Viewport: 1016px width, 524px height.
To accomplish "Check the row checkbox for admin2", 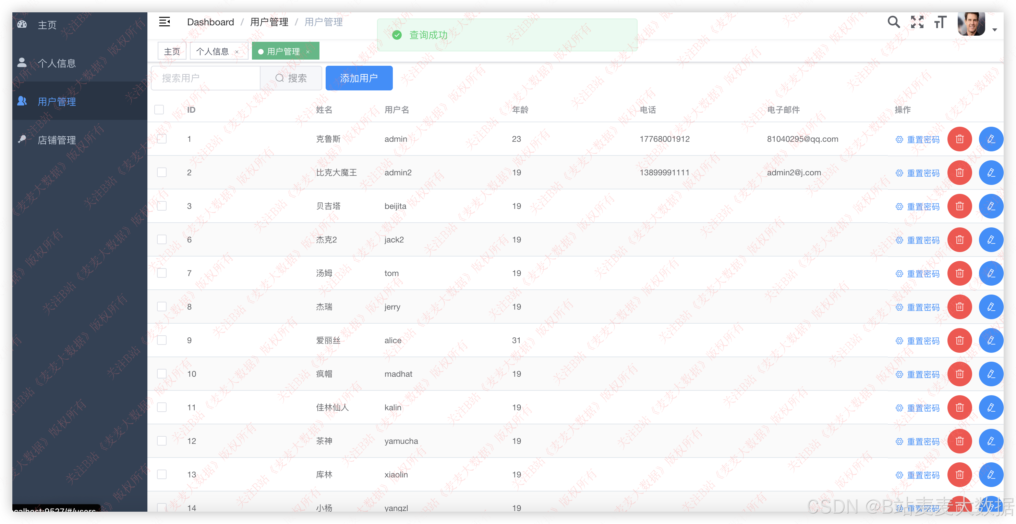I will [162, 173].
